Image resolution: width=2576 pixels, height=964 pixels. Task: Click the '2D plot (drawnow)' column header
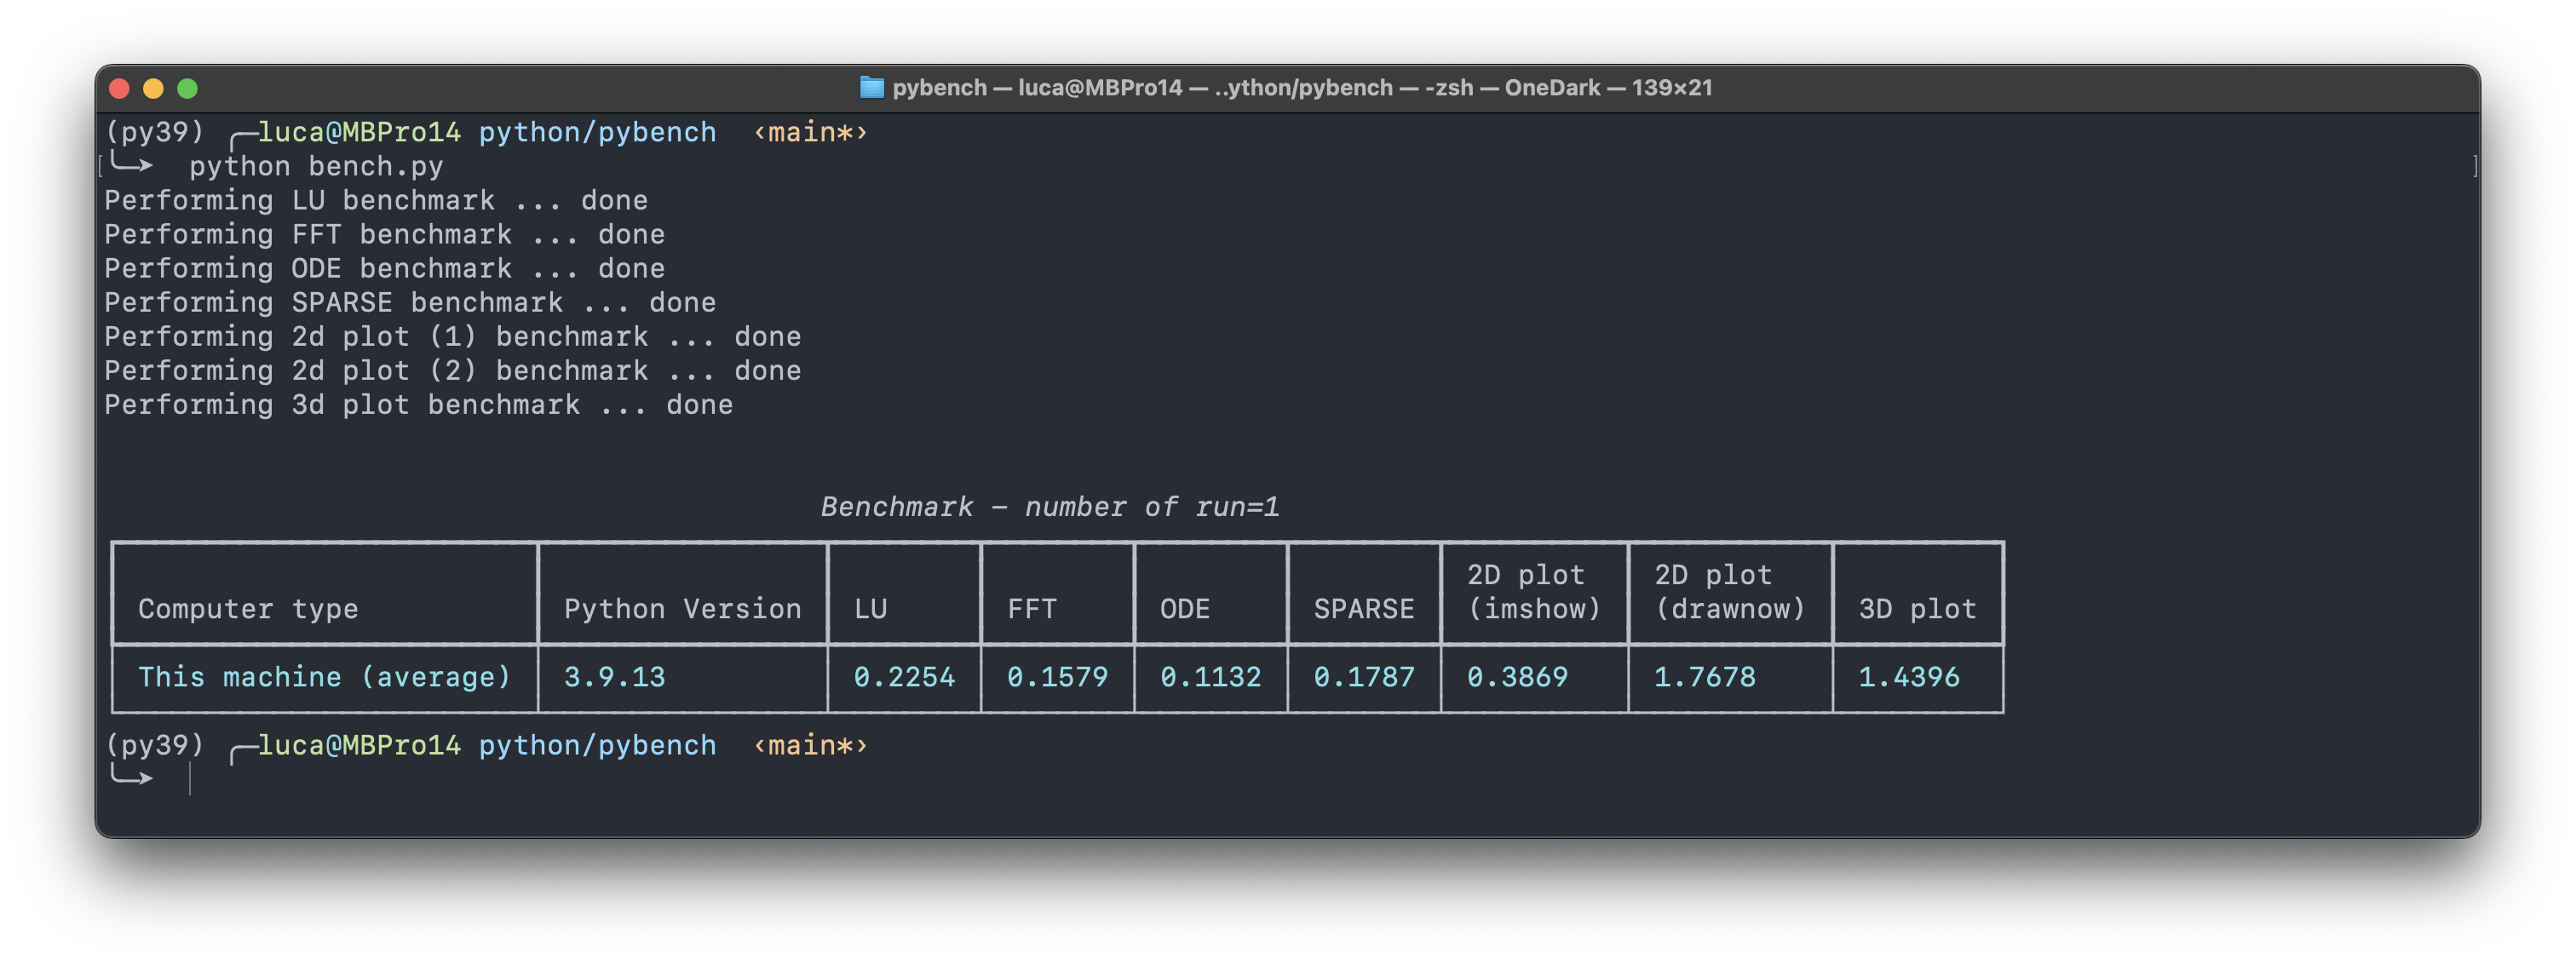(1729, 592)
